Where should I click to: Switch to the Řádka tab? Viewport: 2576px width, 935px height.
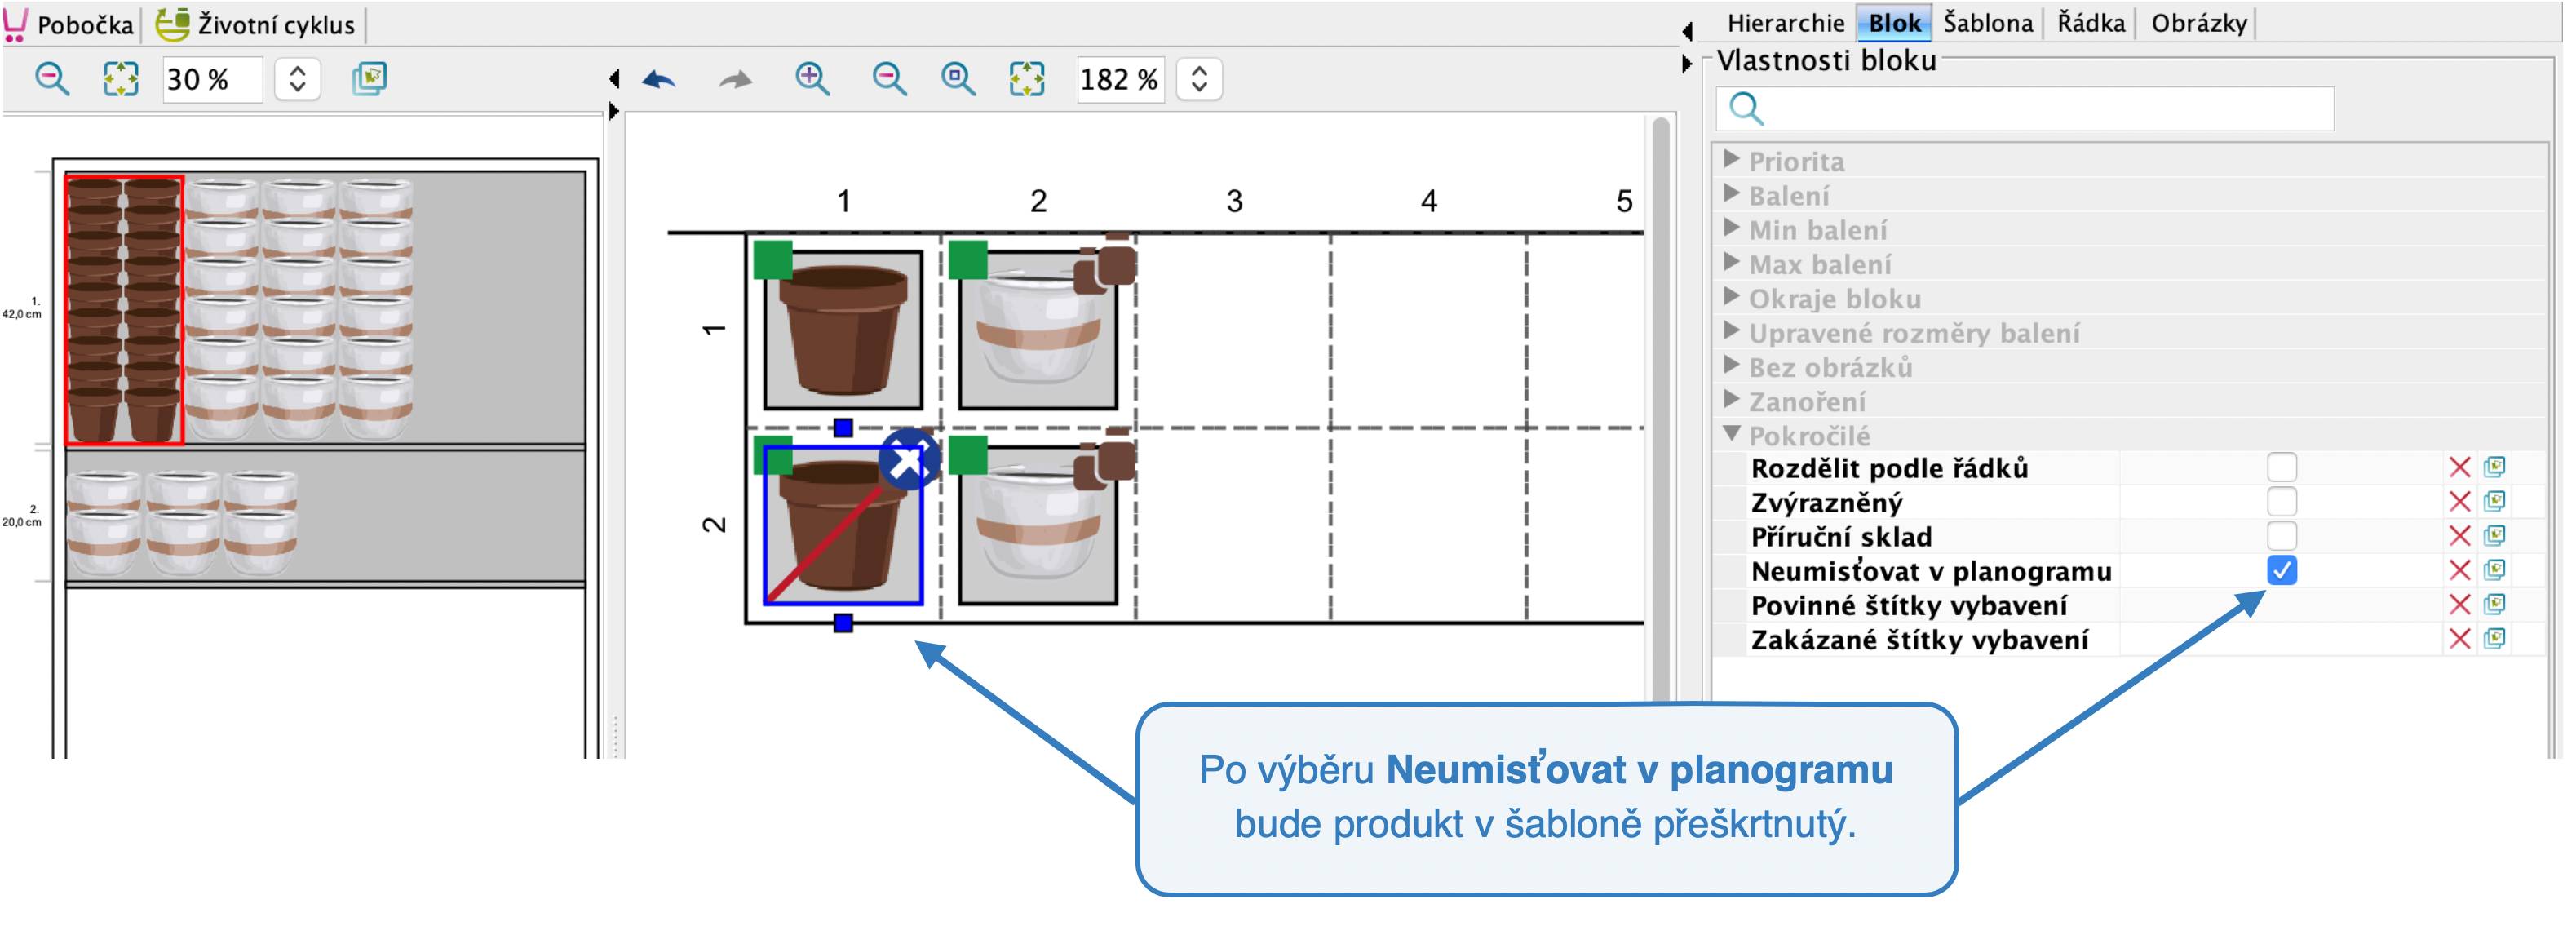[x=2091, y=23]
